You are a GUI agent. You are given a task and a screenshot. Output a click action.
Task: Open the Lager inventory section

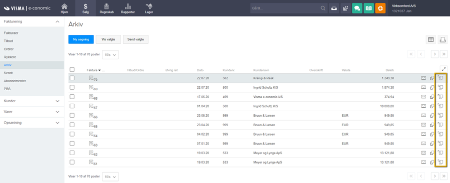point(149,8)
